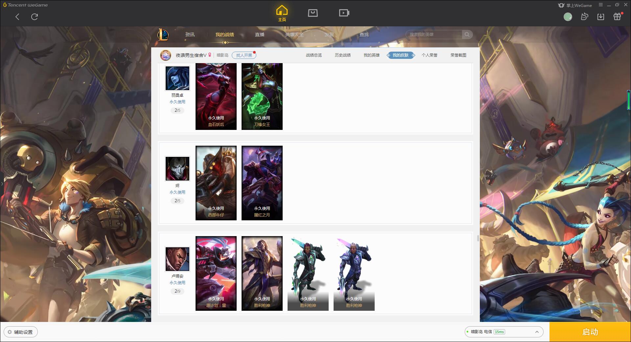Open the 腥红之月 skin card
The width and height of the screenshot is (631, 342).
click(262, 183)
